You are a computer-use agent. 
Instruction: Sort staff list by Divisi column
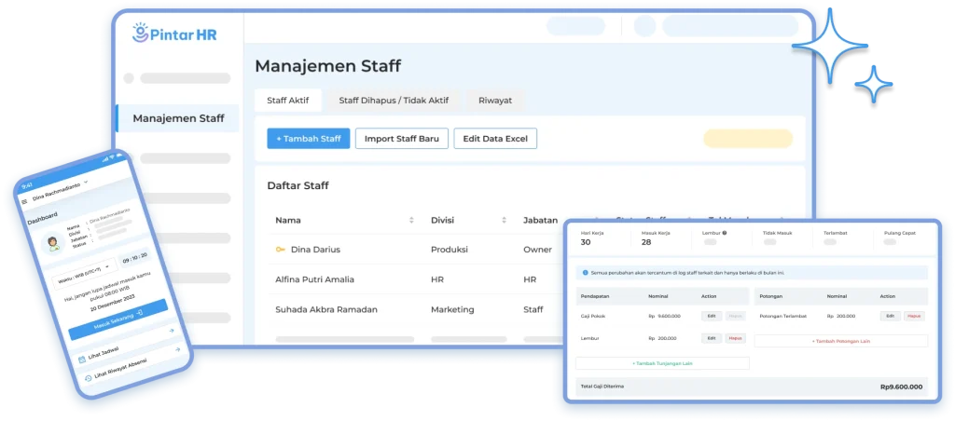tap(504, 221)
